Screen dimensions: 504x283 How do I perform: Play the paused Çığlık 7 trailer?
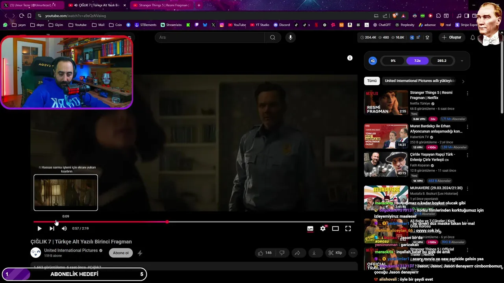[x=39, y=228]
